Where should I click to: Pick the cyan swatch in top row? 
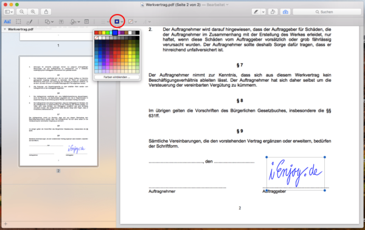pos(111,33)
